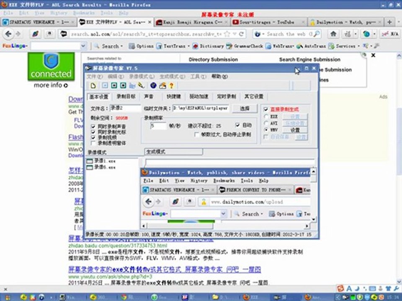Click the Firefox forward arrow
The height and width of the screenshot is (301, 402).
coord(18,34)
